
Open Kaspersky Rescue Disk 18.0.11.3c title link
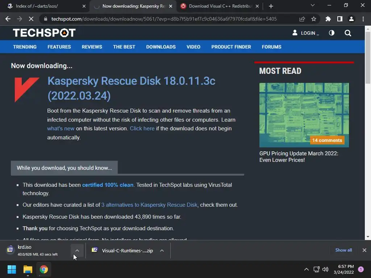[x=131, y=88]
